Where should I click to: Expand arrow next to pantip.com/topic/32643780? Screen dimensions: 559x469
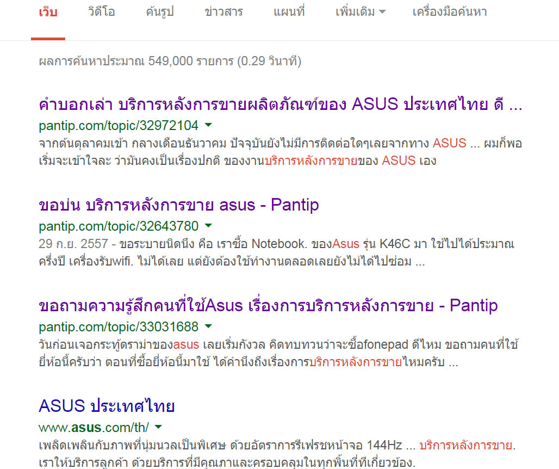point(209,225)
